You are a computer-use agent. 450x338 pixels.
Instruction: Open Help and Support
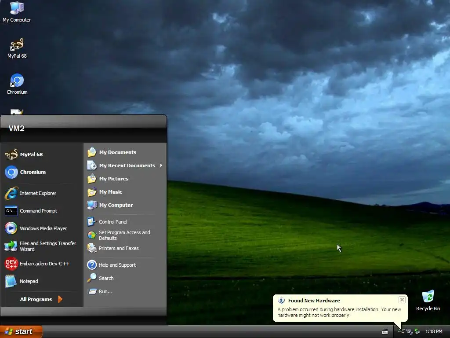coord(125,265)
